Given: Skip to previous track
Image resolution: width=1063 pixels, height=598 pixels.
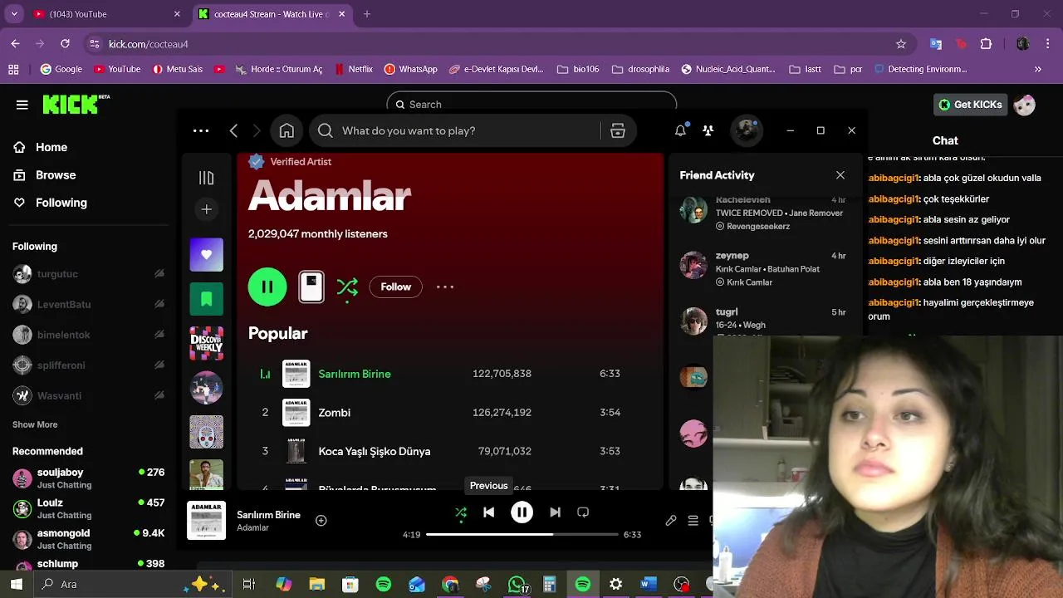Looking at the screenshot, I should click(489, 512).
